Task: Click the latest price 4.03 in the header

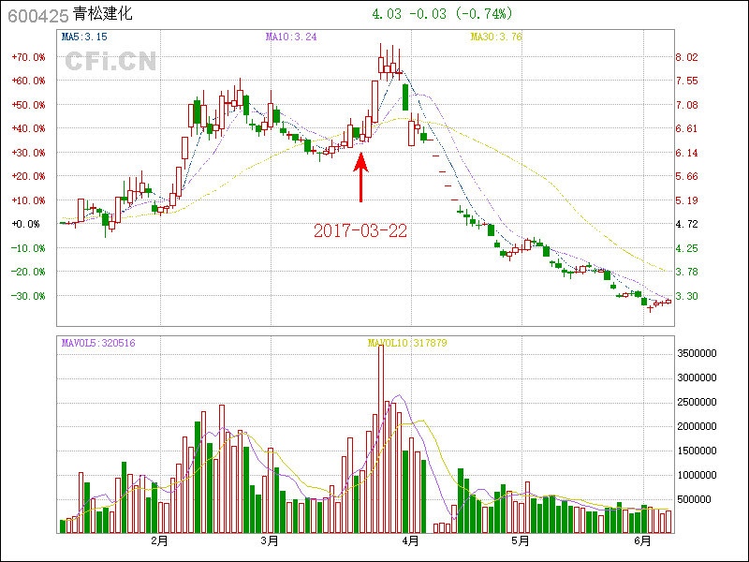Action: 386,14
